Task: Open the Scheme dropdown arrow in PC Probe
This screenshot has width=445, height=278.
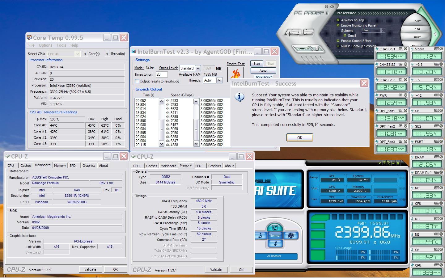Action: point(383,31)
